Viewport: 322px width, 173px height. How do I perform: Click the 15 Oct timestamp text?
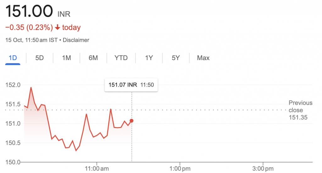[14, 40]
